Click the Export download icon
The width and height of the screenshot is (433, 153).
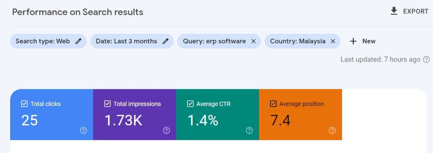394,11
